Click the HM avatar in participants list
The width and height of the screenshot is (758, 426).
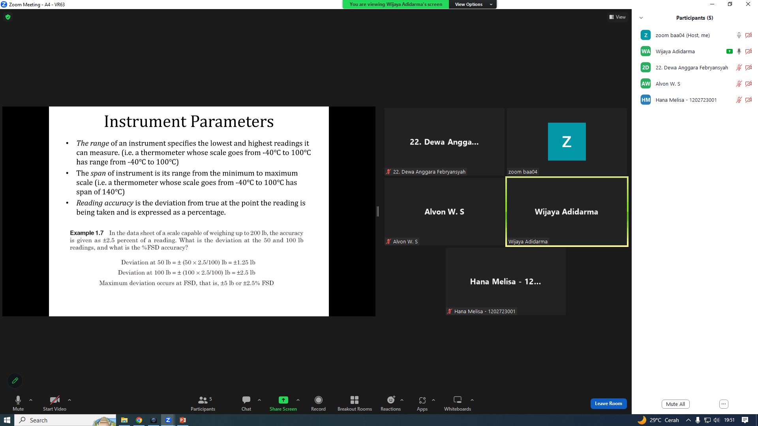[x=645, y=100]
